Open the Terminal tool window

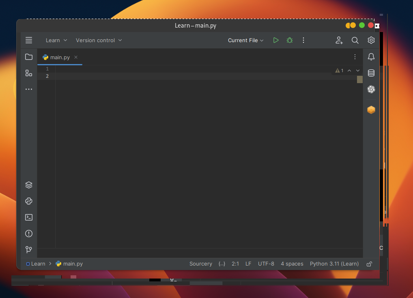(29, 217)
